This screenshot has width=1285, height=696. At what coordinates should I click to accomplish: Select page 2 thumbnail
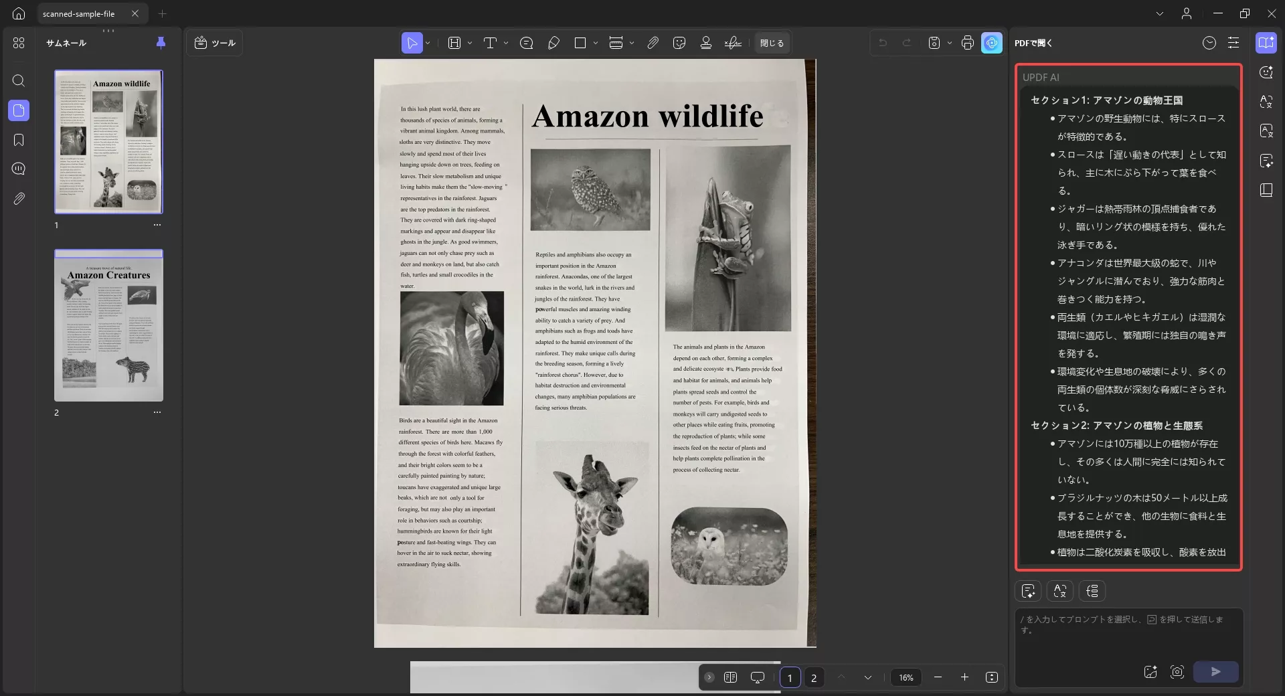click(x=108, y=326)
